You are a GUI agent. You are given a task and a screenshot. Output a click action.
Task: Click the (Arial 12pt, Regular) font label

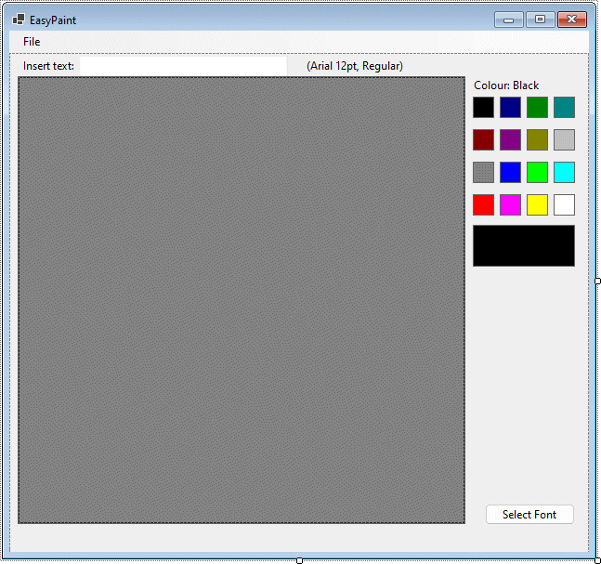click(355, 66)
